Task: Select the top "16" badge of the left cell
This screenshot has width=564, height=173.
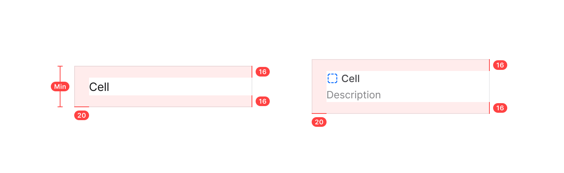Action: click(263, 72)
